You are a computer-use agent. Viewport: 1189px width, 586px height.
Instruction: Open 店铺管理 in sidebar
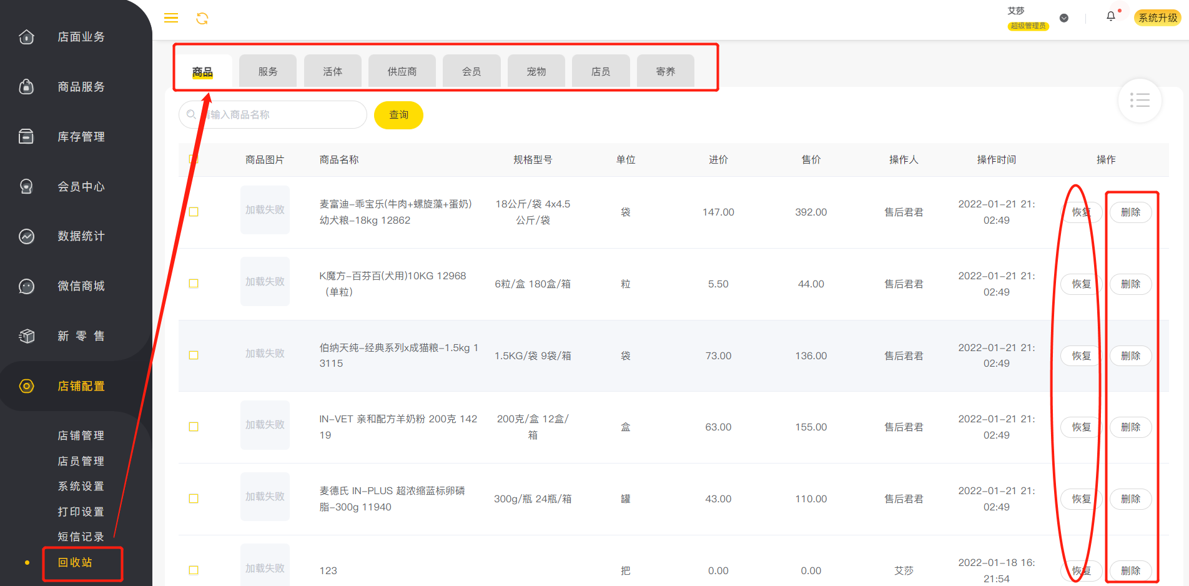81,435
